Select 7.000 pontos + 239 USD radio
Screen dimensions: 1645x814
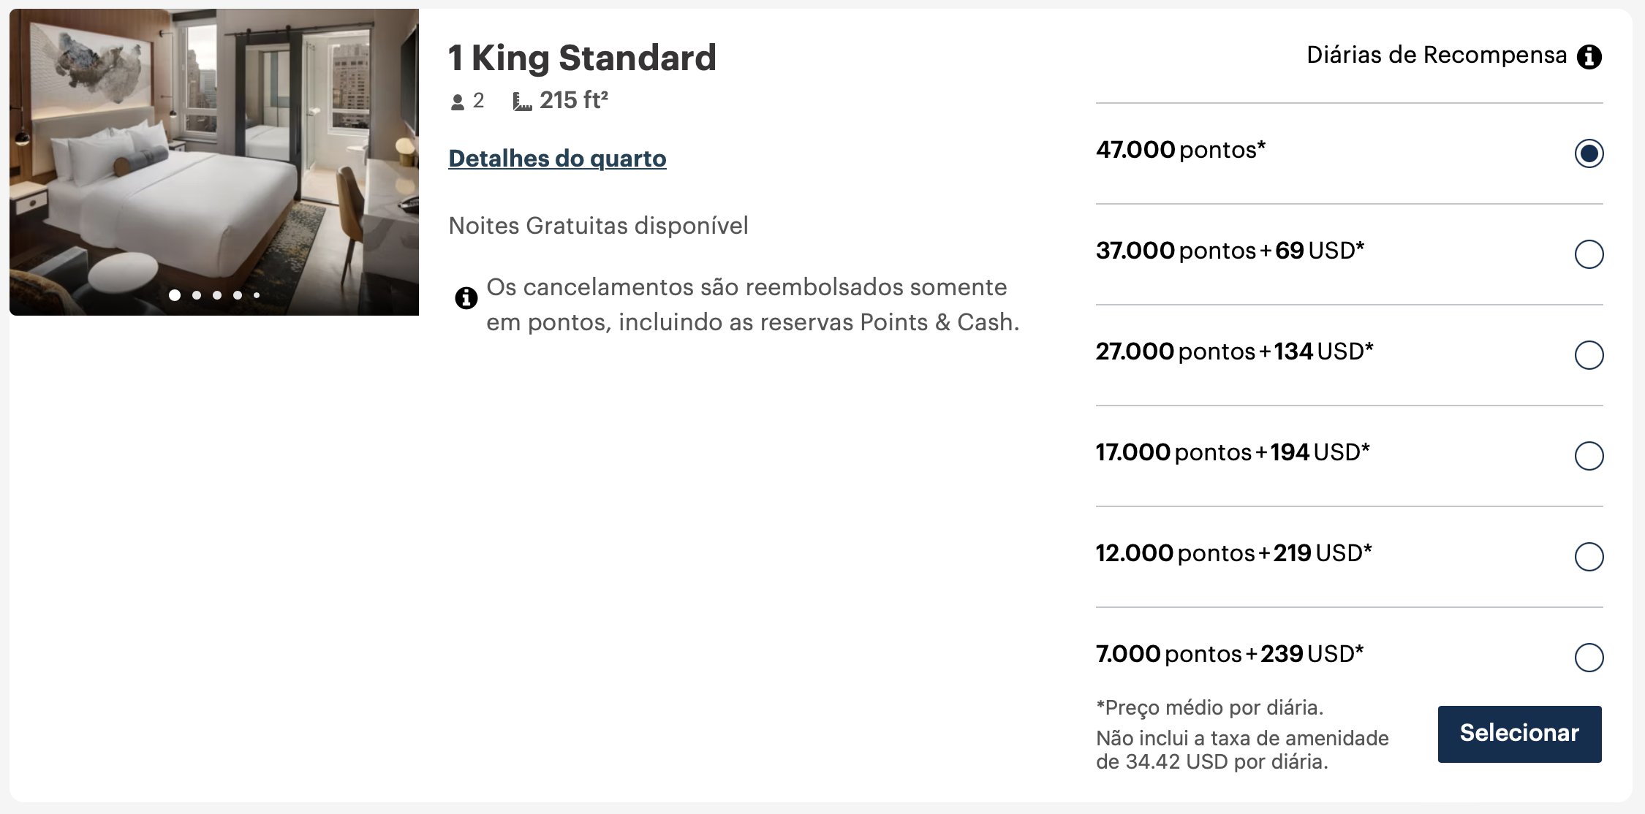tap(1589, 658)
